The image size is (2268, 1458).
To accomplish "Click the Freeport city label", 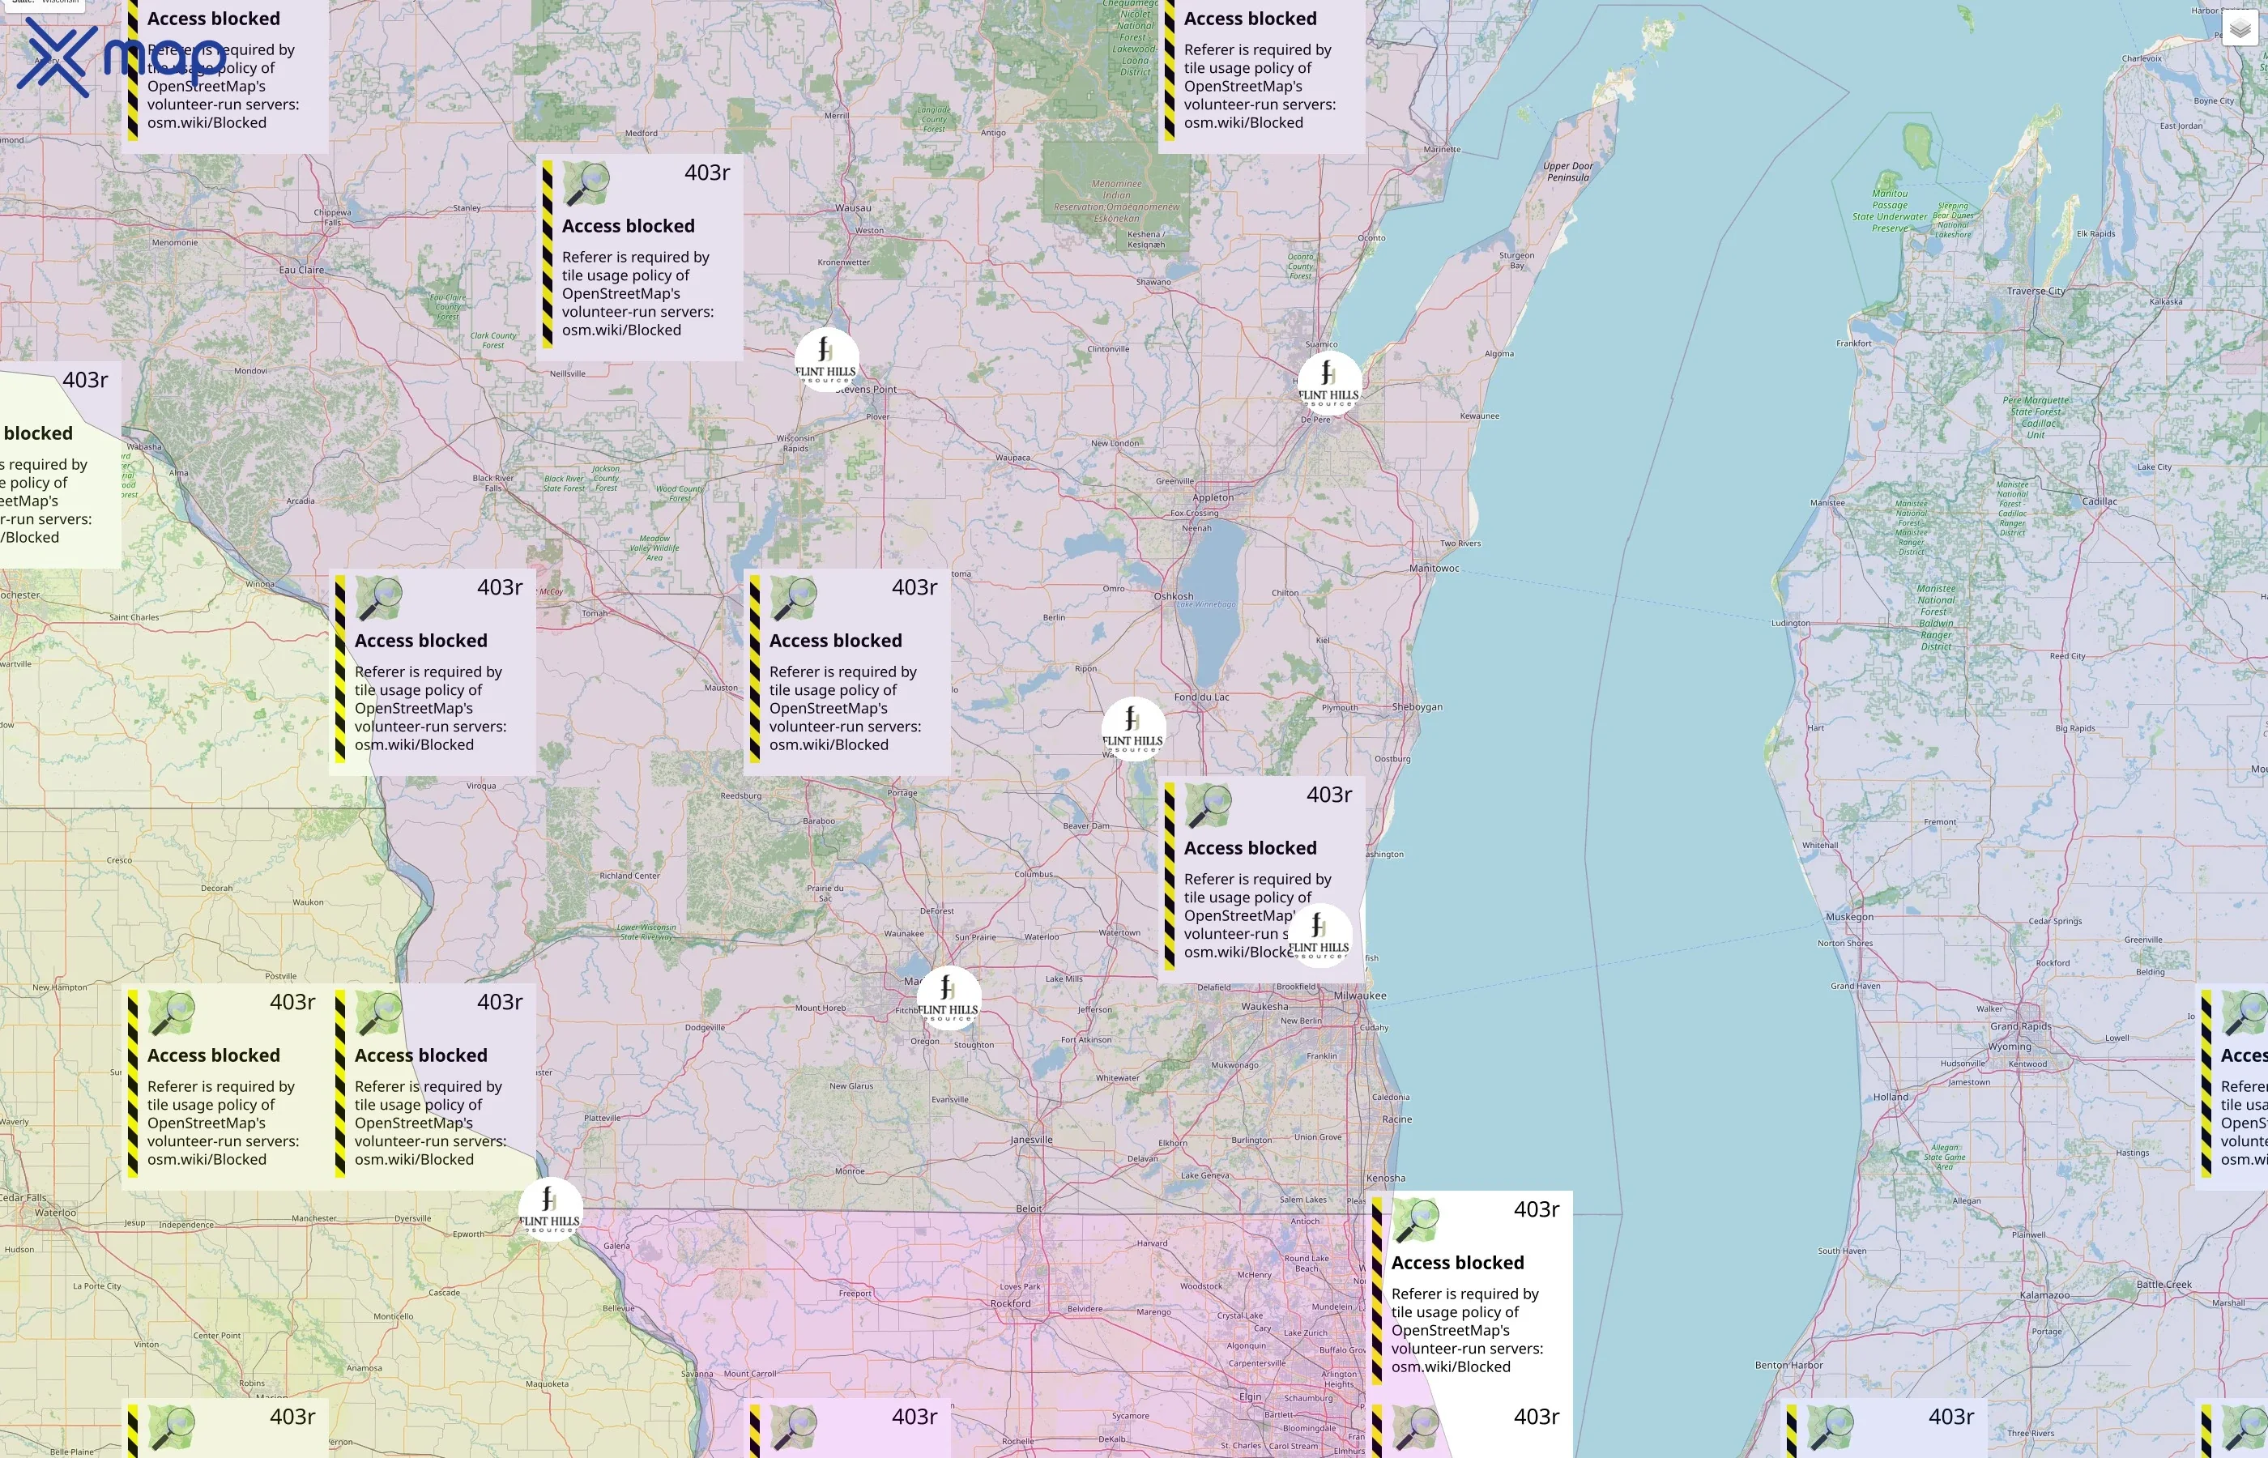I will (855, 1294).
